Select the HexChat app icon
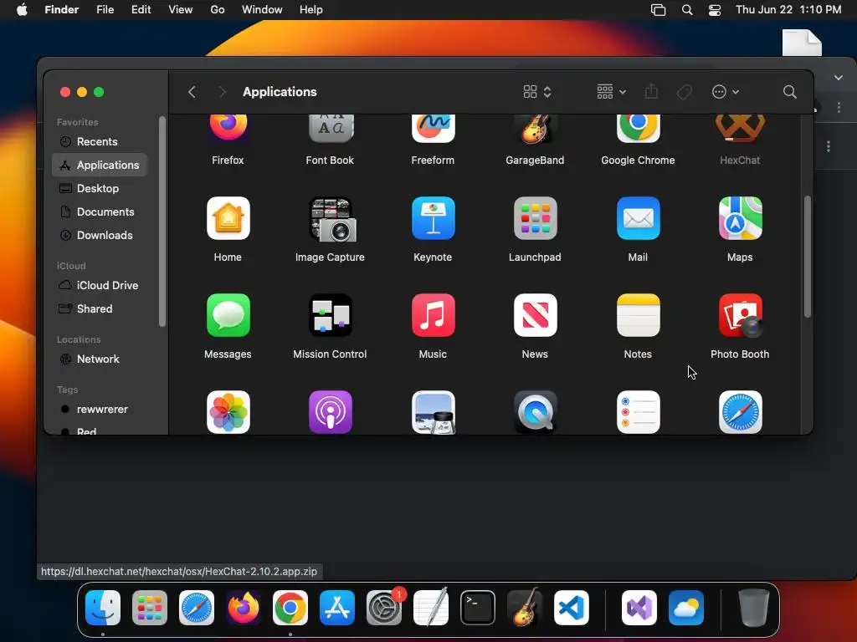The image size is (857, 642). (740, 128)
